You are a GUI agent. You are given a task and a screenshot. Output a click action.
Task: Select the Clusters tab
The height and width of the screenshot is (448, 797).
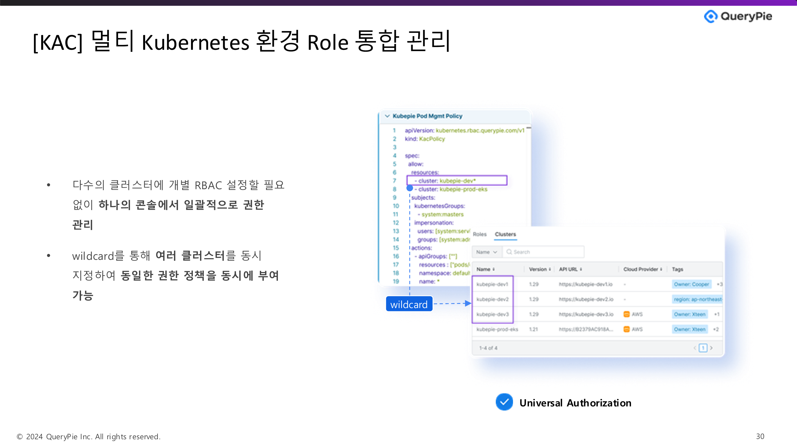pyautogui.click(x=505, y=234)
